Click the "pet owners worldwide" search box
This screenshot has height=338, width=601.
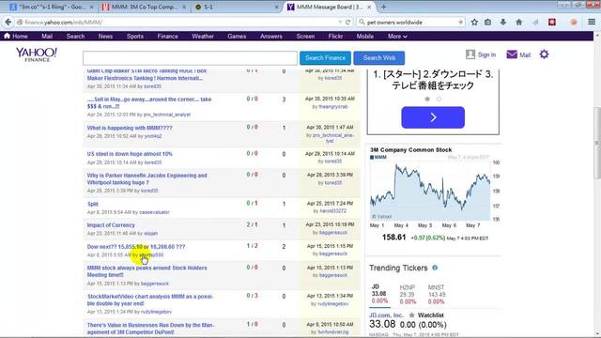[x=410, y=23]
